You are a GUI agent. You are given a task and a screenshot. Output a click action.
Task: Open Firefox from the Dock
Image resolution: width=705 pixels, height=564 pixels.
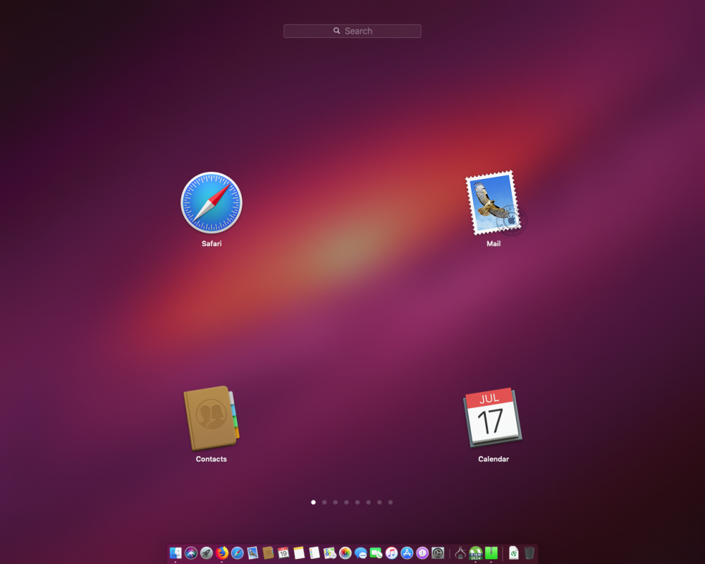pos(222,553)
